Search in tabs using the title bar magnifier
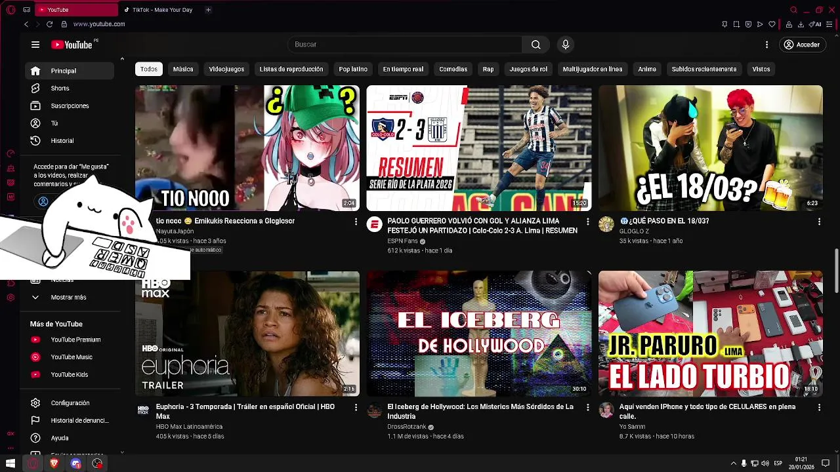This screenshot has height=472, width=840. coord(793,10)
